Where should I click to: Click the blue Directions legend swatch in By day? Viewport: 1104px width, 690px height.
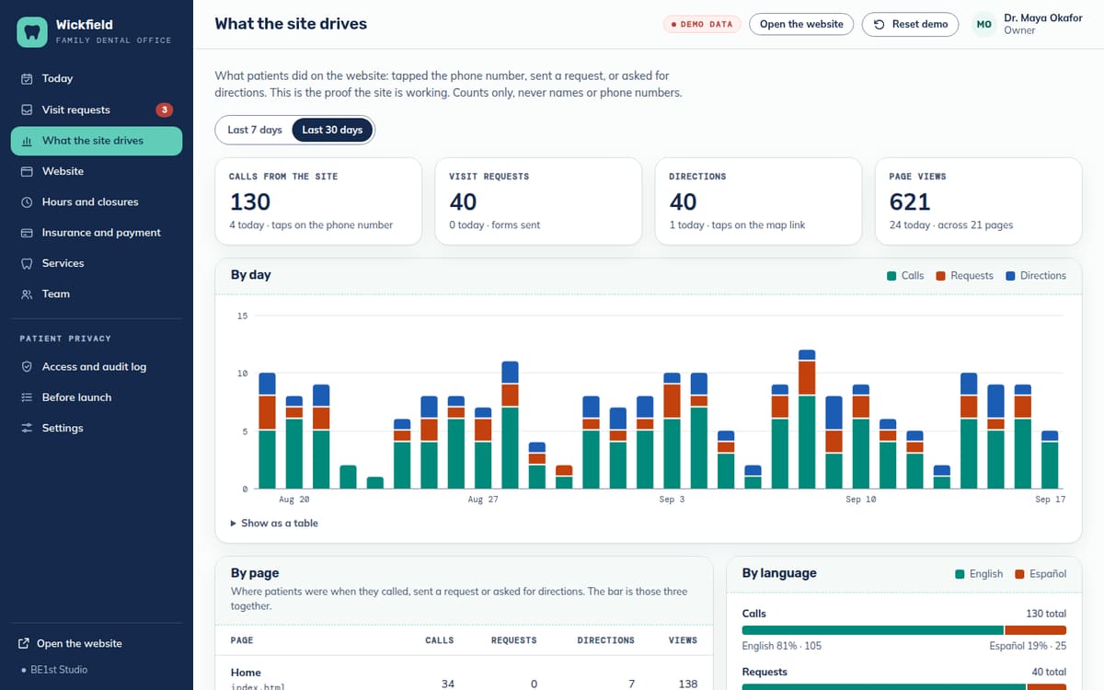(1010, 276)
